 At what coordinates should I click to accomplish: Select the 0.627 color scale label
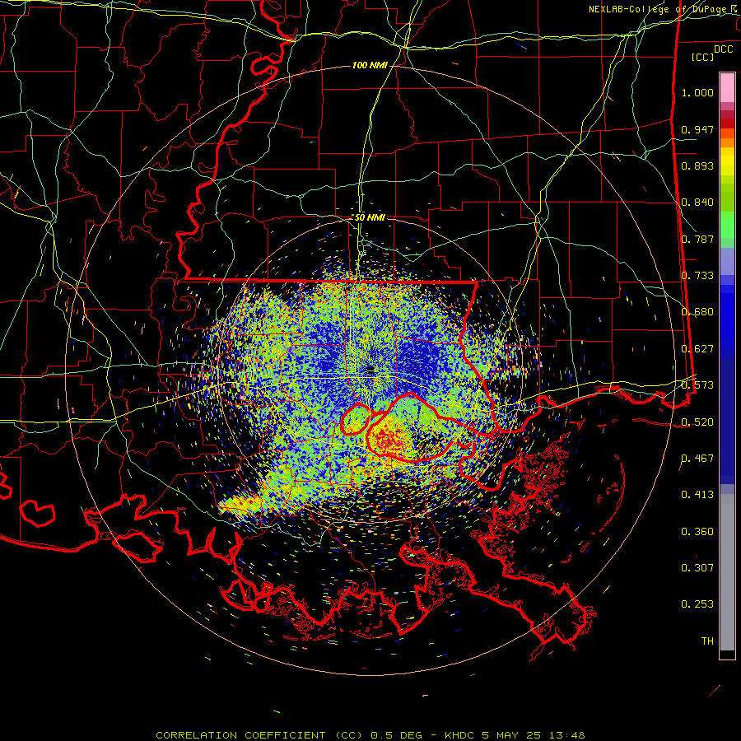pyautogui.click(x=697, y=349)
